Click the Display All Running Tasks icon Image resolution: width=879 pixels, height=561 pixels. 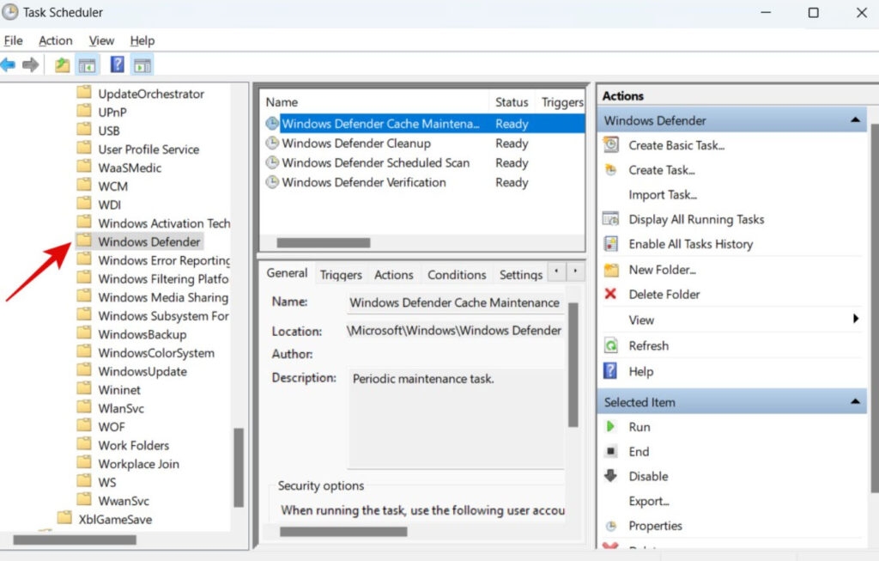click(610, 219)
